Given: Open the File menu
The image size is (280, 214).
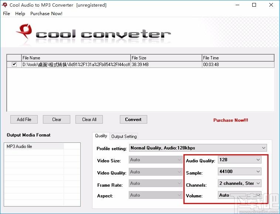Looking at the screenshot, I should click(6, 14).
